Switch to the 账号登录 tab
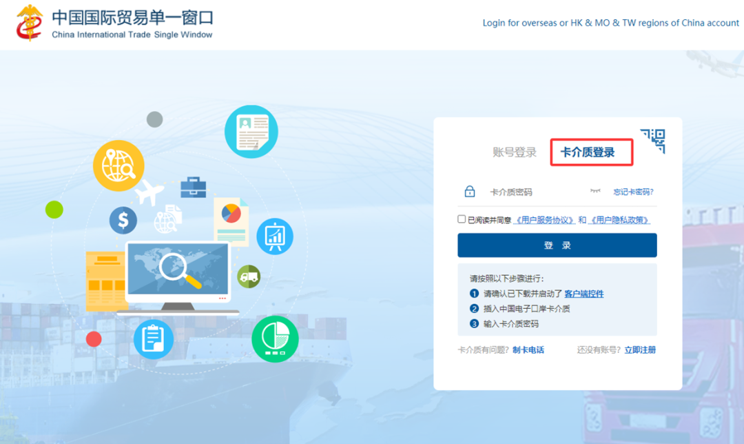 pyautogui.click(x=515, y=152)
